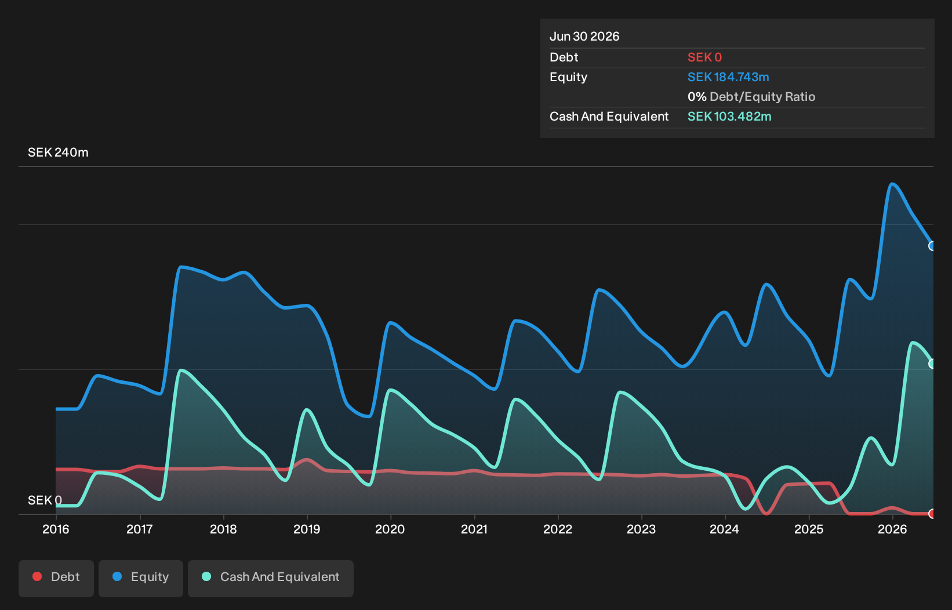This screenshot has width=952, height=610.
Task: Click the 0% Debt/Equity Ratio text
Action: [751, 97]
